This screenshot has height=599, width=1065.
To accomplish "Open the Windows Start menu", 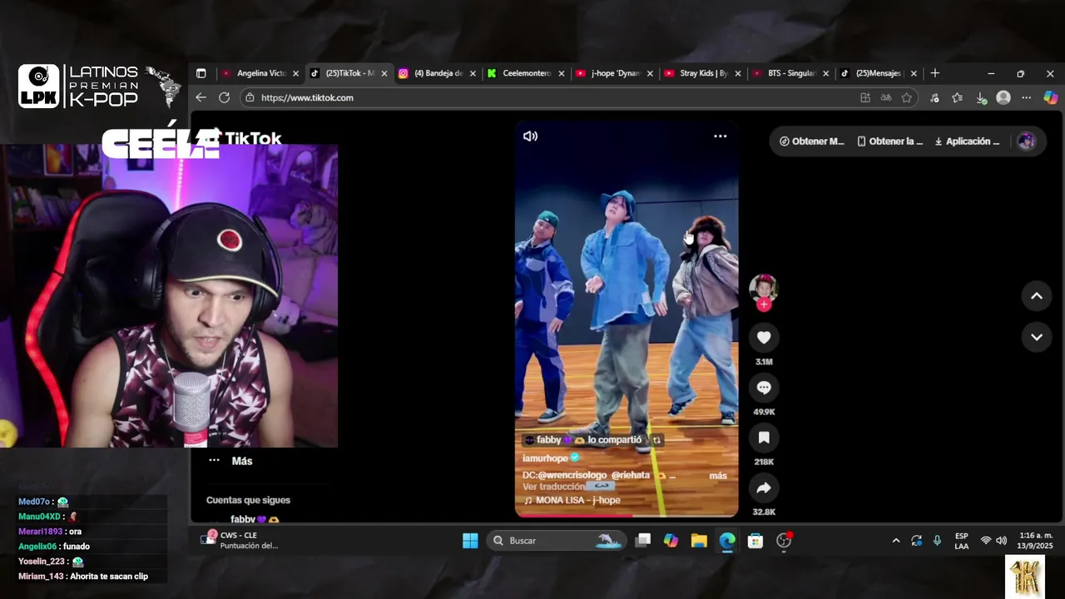I will [470, 541].
